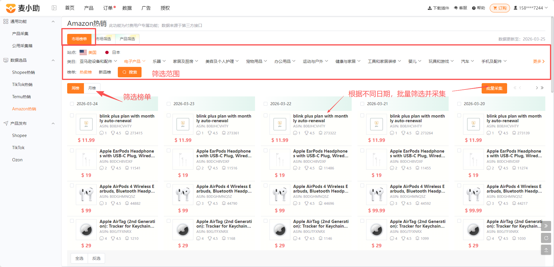
Task: Click the 全选 button
Action: 79,258
